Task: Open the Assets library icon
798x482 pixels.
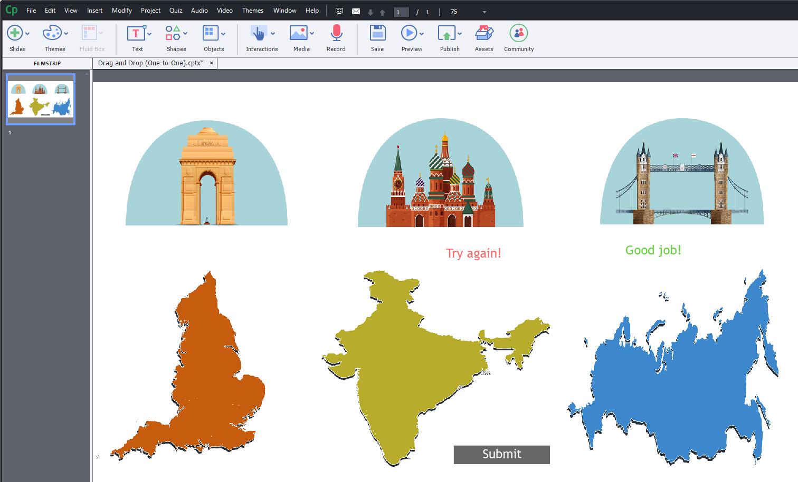Action: (x=484, y=33)
